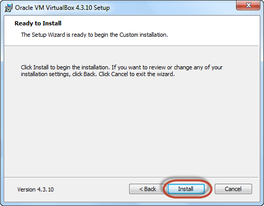Screen dimensions: 264x206
Task: Click empty title bar space beside close button
Action: click(173, 8)
